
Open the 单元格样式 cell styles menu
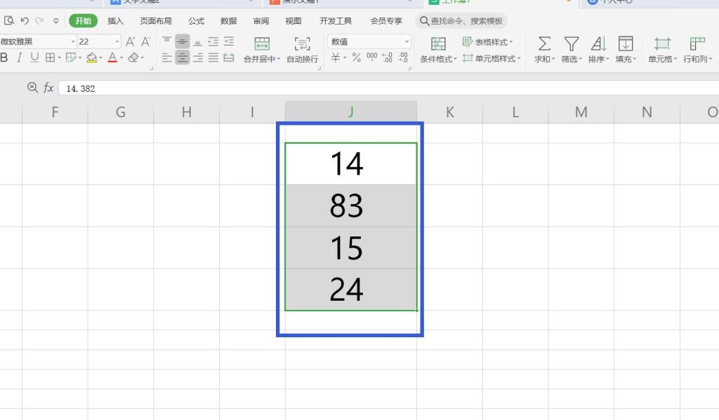tap(492, 58)
